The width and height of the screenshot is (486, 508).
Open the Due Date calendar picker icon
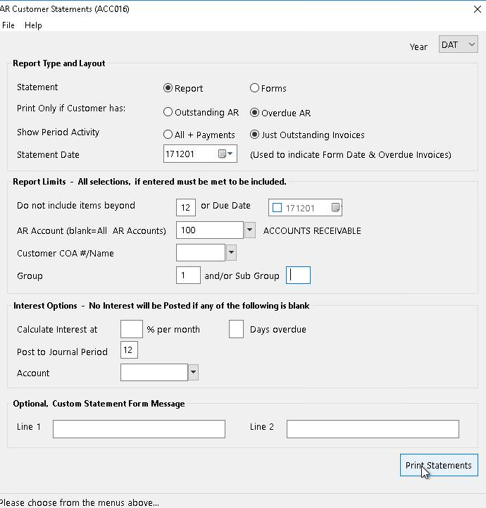(336, 207)
